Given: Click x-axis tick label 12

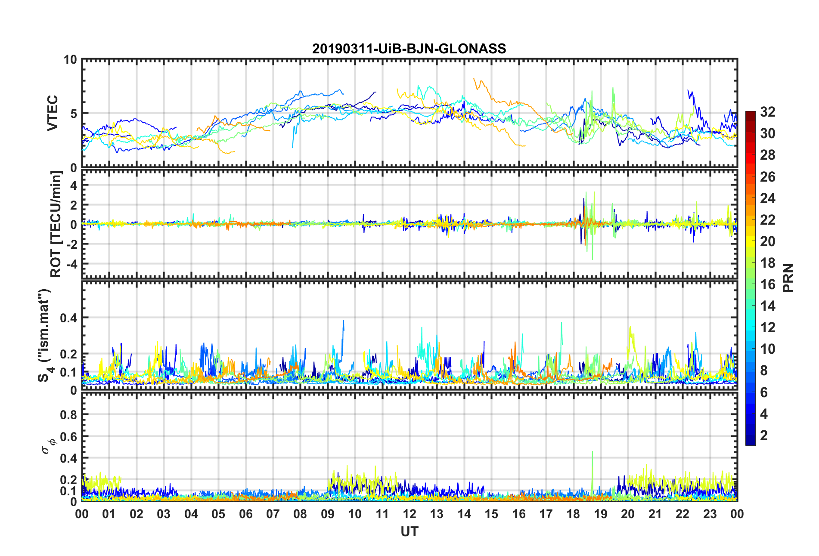Looking at the screenshot, I should (x=409, y=514).
